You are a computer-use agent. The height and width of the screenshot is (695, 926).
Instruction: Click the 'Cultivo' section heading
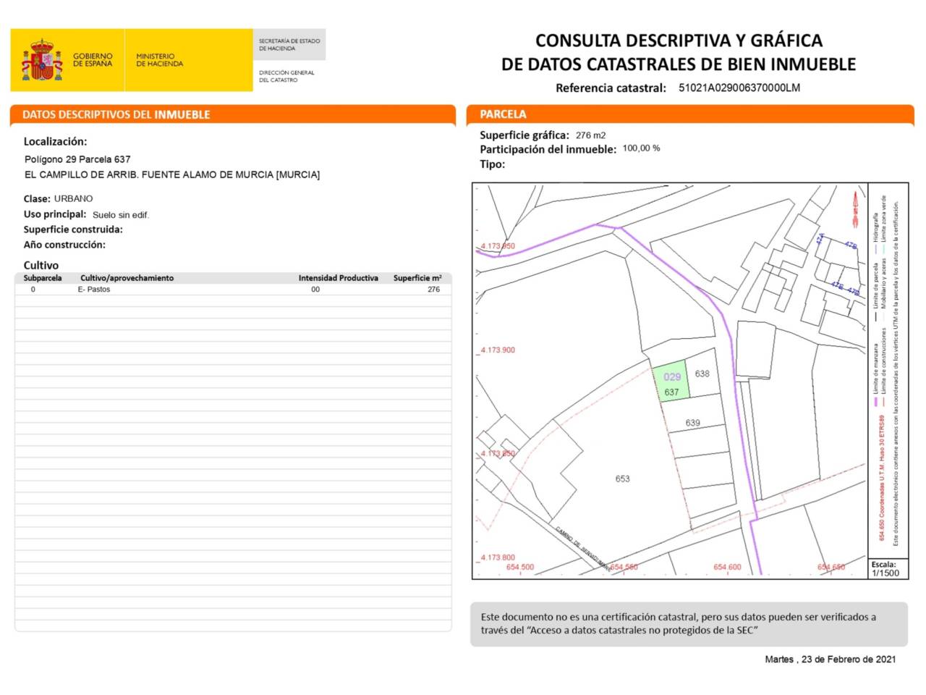point(41,265)
